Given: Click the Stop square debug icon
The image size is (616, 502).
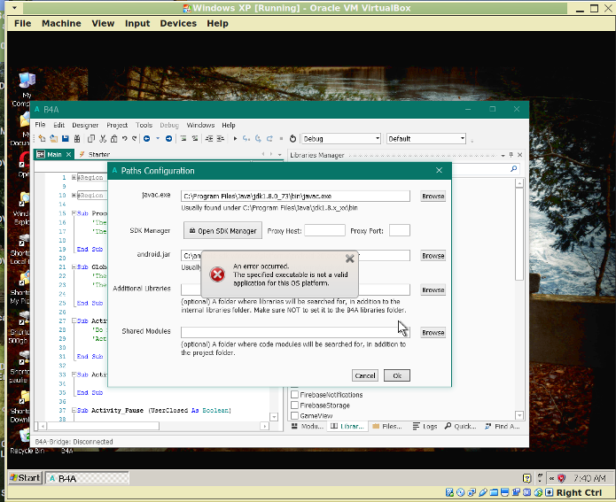Looking at the screenshot, I should pos(281,138).
